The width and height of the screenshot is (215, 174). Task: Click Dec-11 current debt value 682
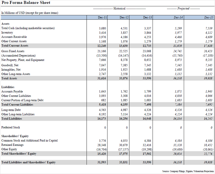[103, 100]
